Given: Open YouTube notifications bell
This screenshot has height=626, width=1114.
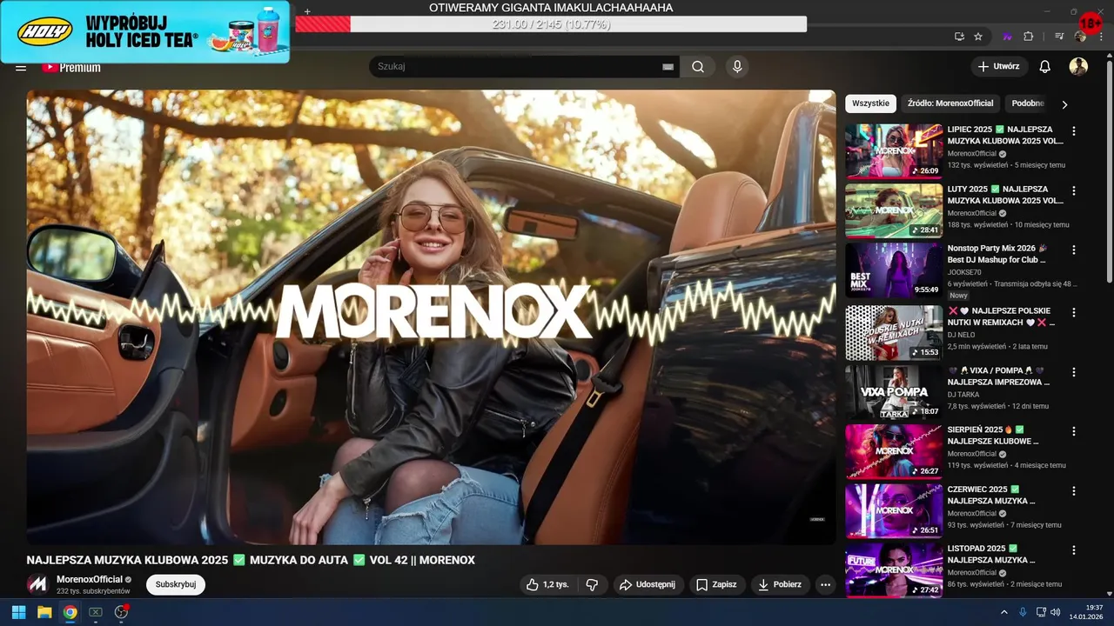Looking at the screenshot, I should (x=1045, y=67).
